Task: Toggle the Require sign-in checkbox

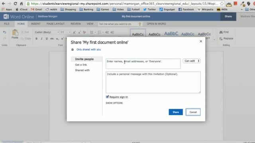Action: (x=107, y=97)
